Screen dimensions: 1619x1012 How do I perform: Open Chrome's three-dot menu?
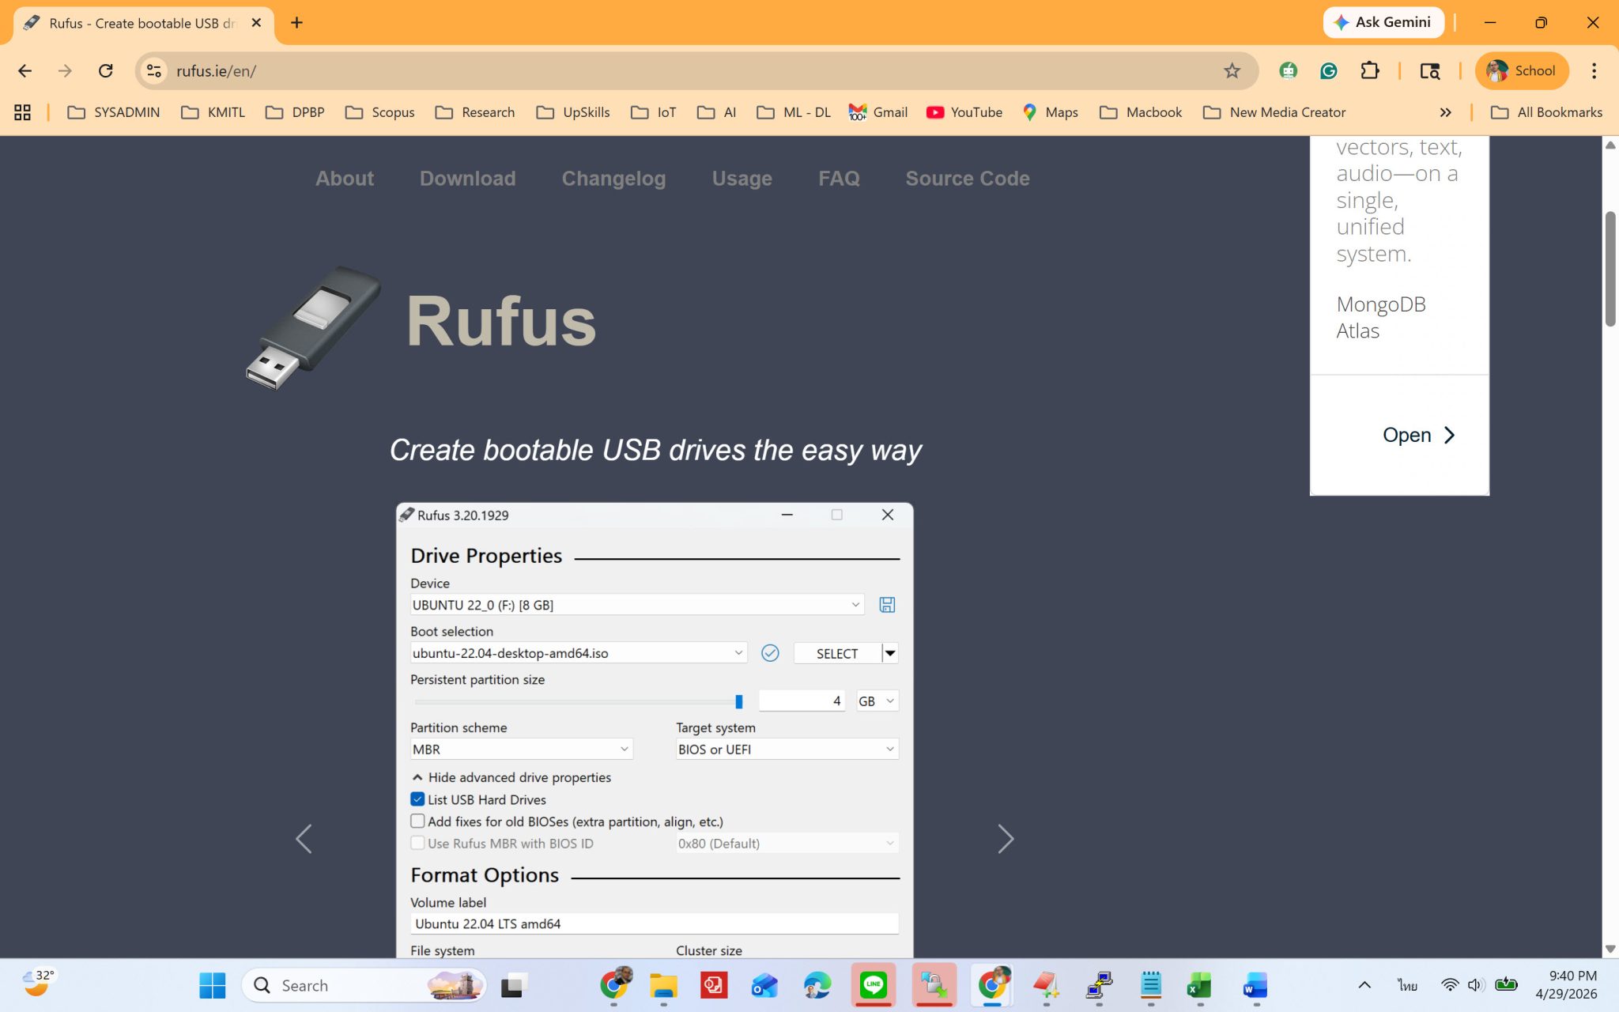click(x=1594, y=71)
